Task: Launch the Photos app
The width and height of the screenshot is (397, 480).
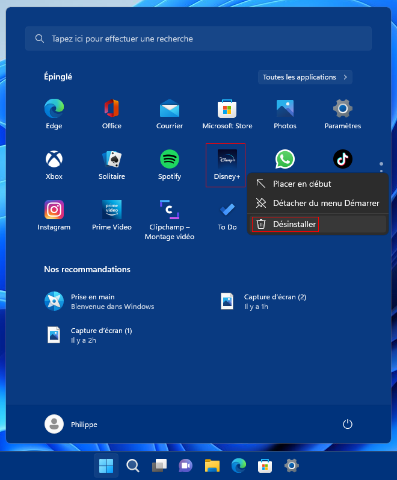Action: [x=285, y=114]
